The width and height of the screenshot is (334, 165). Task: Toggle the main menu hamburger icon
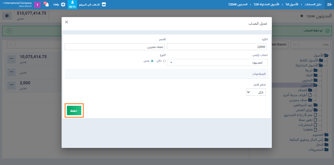point(329,5)
